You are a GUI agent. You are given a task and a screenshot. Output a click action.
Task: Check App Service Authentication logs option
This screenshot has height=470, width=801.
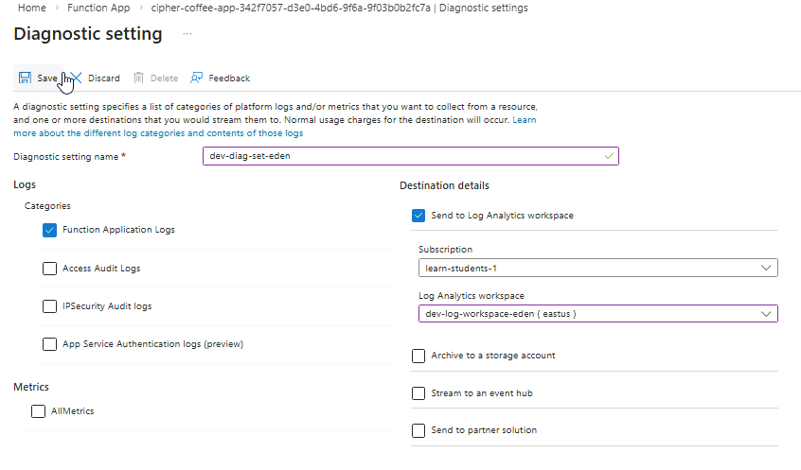coord(50,344)
